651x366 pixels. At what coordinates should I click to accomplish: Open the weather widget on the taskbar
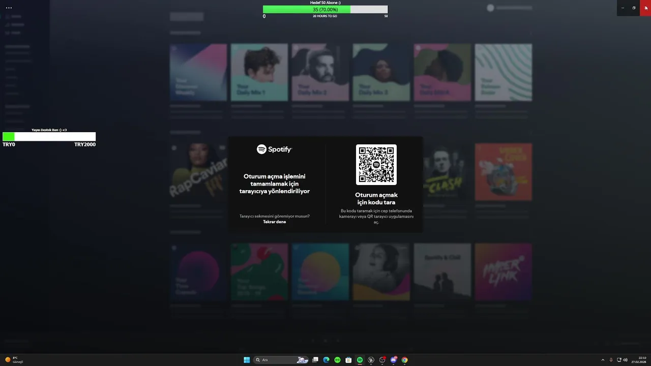(14, 360)
